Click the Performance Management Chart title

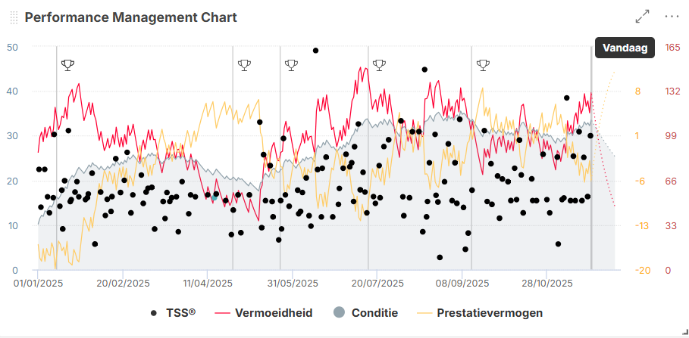[x=130, y=17]
